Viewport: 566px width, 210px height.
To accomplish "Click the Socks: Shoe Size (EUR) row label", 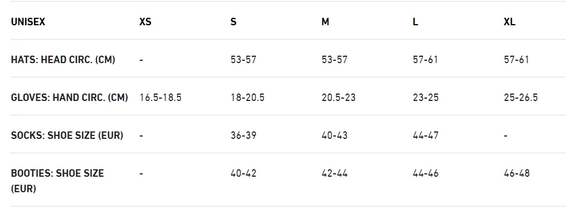I will click(67, 135).
